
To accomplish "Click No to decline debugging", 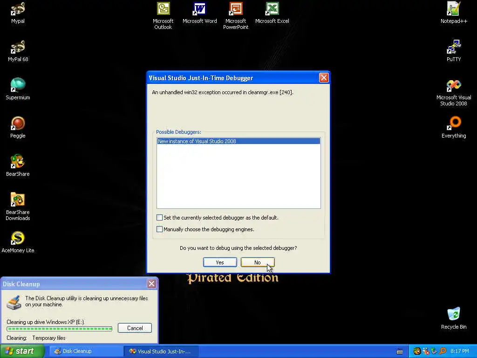I will 258,262.
